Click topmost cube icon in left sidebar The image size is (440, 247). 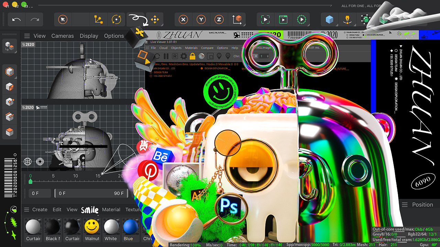[10, 47]
